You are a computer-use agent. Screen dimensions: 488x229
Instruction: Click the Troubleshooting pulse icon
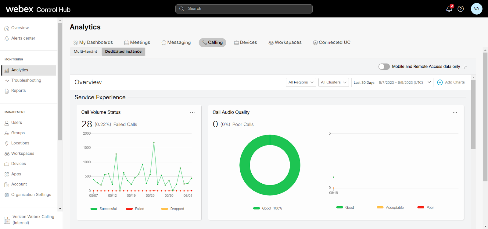(x=7, y=81)
